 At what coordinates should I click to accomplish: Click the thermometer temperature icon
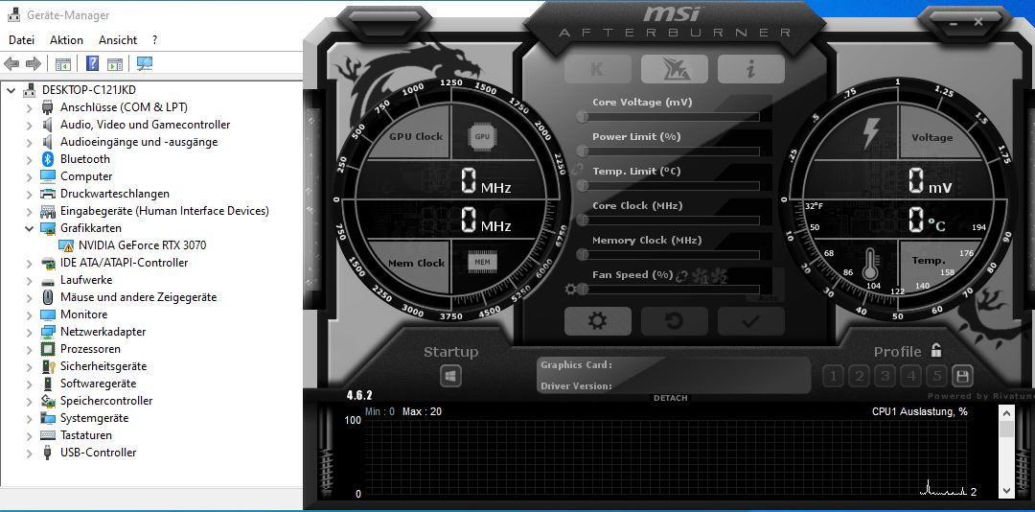point(870,266)
